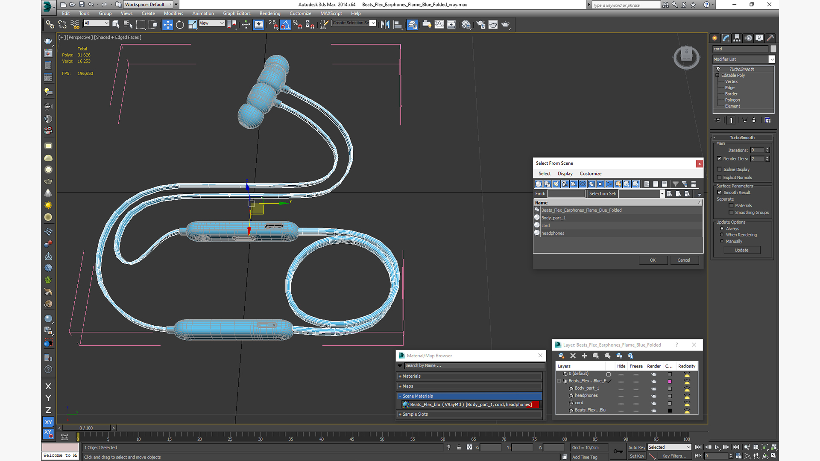Open Display menu in Select From Scene

click(565, 174)
